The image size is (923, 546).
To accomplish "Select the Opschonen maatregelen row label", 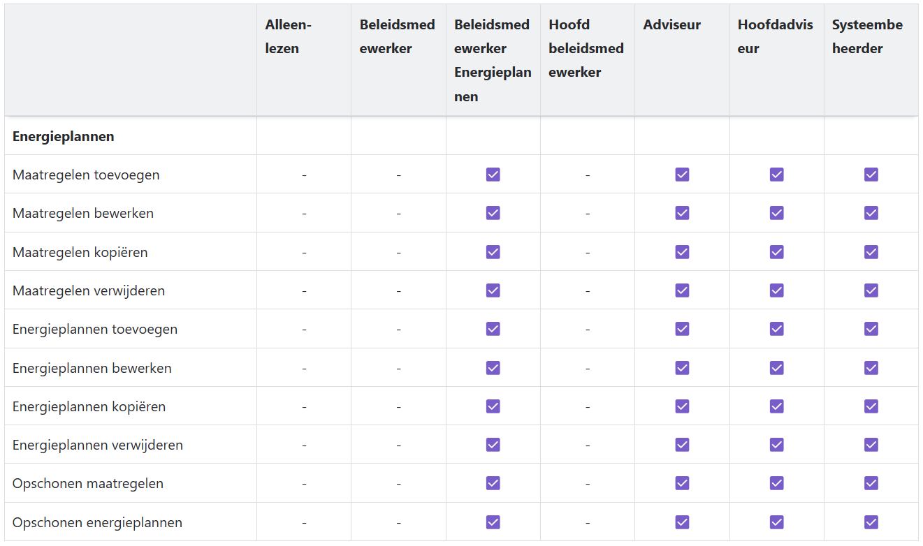I will [x=88, y=483].
